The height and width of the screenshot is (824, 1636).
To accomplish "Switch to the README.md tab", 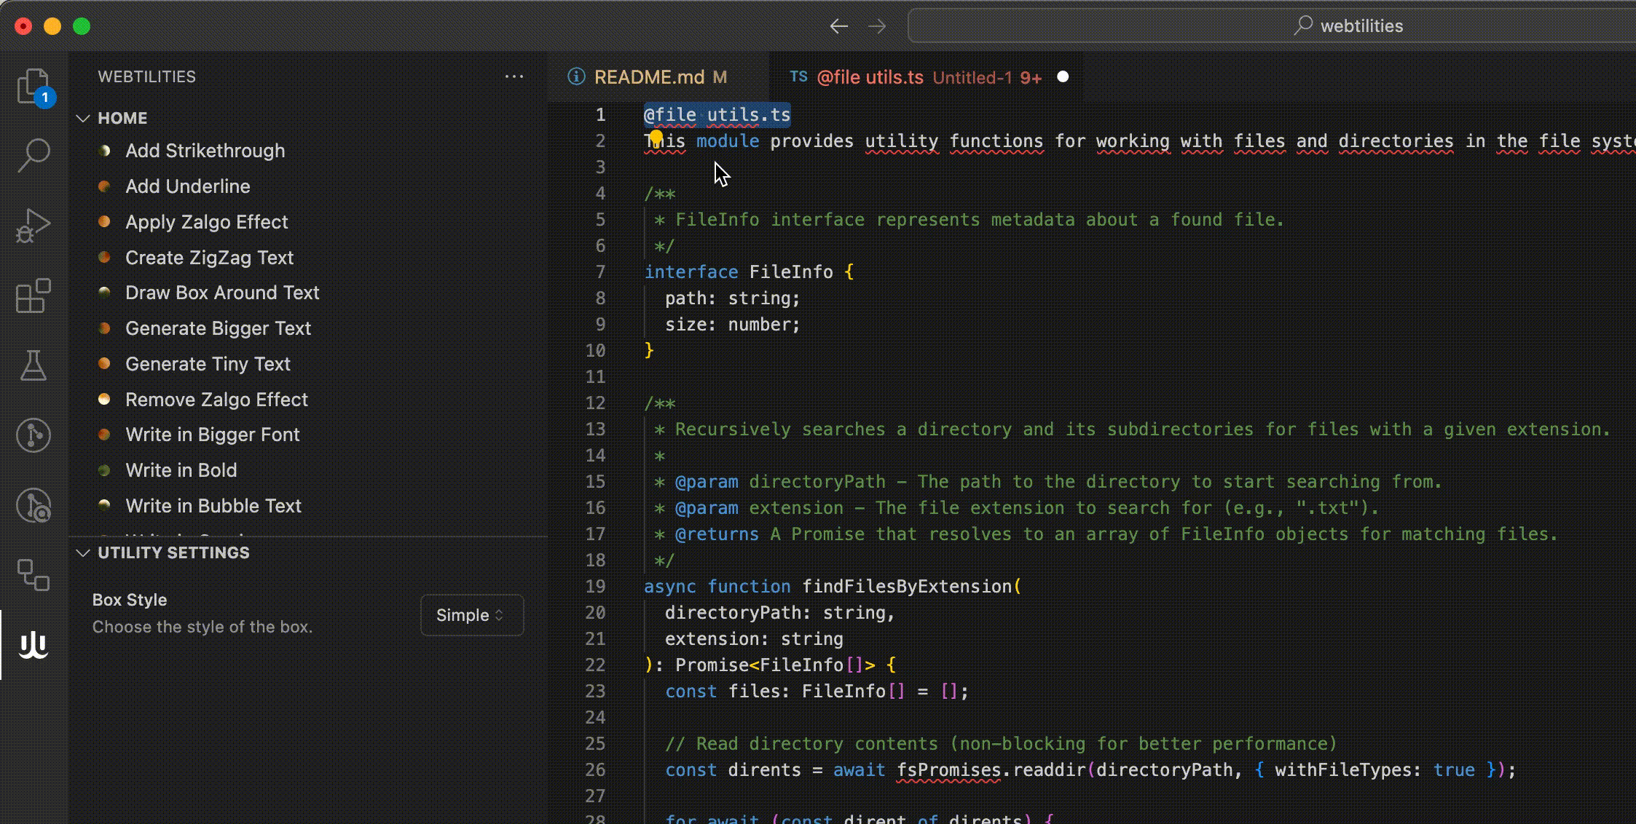I will [648, 77].
